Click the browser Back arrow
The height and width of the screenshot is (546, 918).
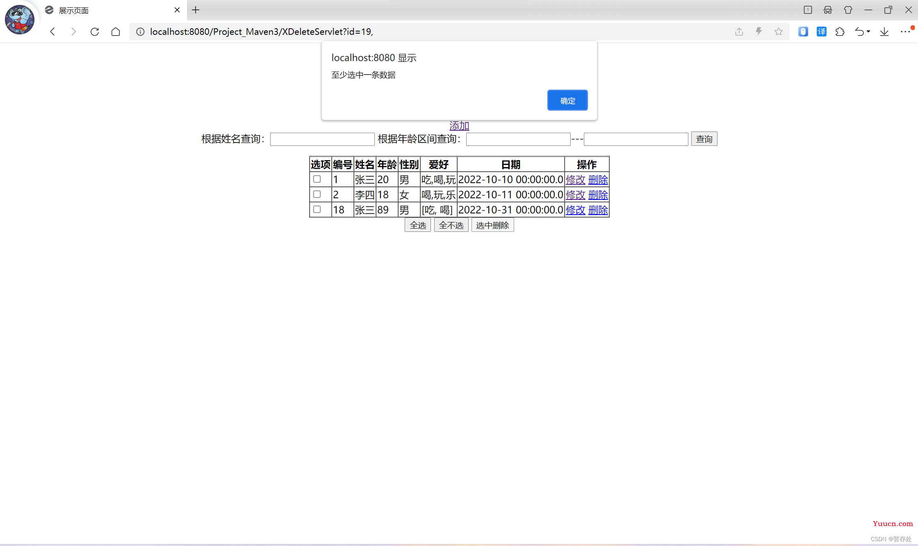[x=52, y=32]
